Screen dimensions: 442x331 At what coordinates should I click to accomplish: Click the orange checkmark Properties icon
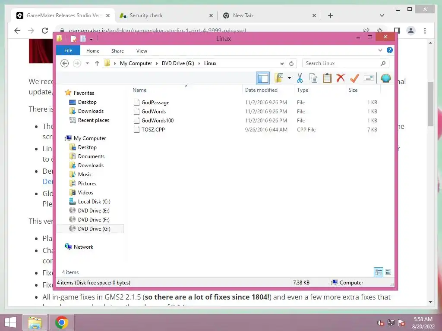point(354,78)
